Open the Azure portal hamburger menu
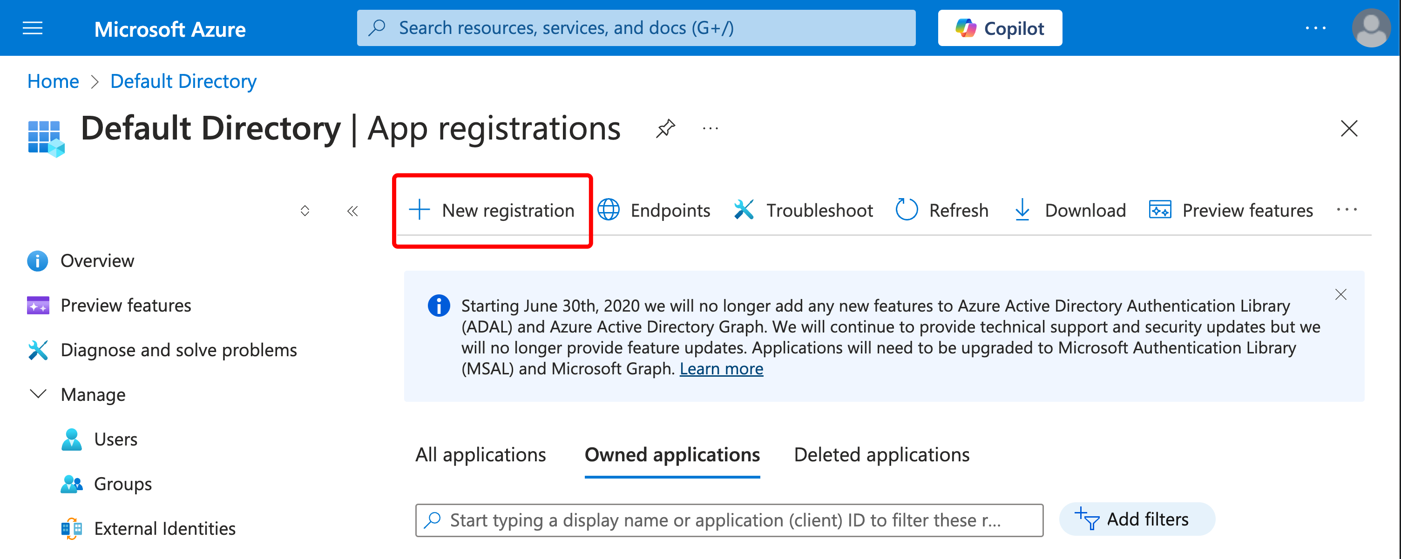 point(32,28)
